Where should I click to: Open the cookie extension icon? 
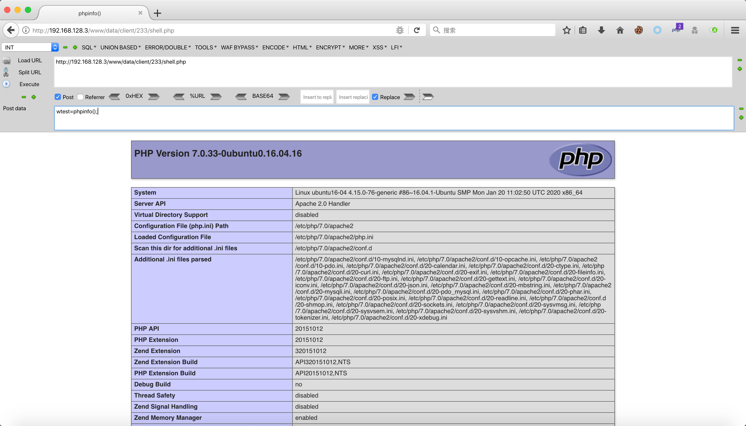click(x=639, y=30)
